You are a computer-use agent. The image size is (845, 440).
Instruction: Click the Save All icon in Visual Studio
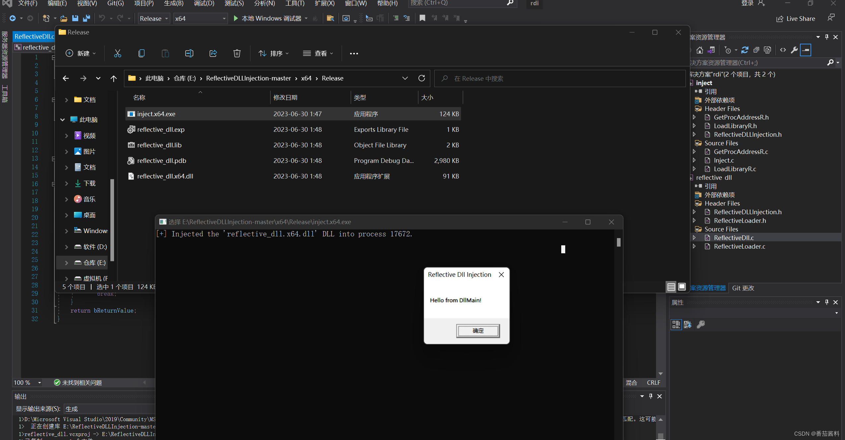tap(87, 19)
